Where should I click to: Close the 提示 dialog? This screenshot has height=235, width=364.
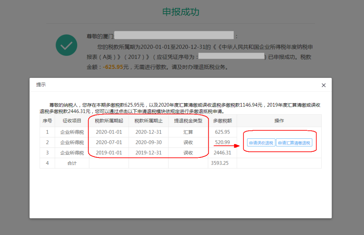(x=323, y=85)
